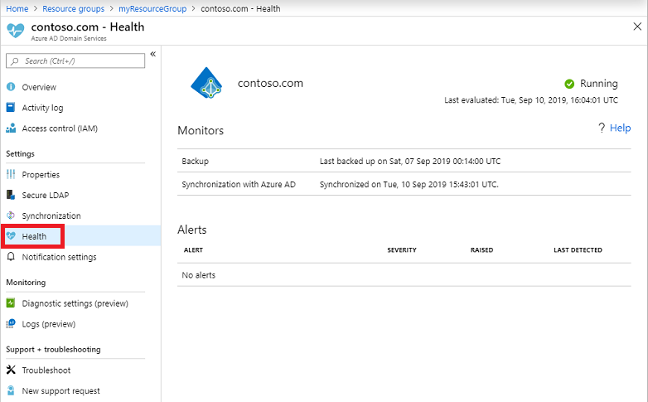Click 'Last backed up on Sat, 07 Sep' text
Image resolution: width=648 pixels, height=402 pixels.
coord(409,161)
